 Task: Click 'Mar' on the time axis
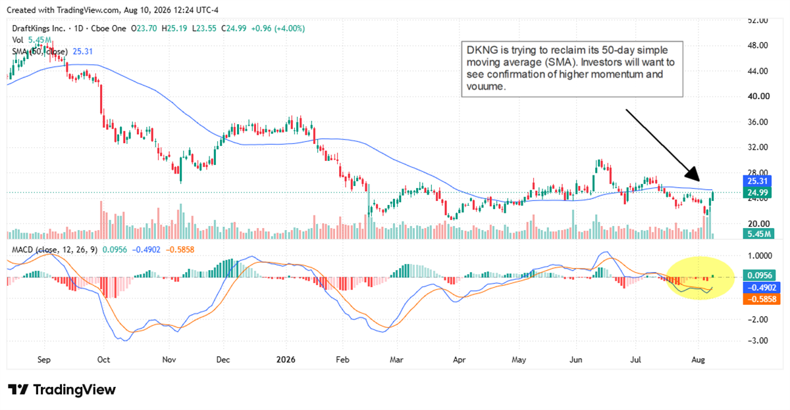[x=397, y=360]
